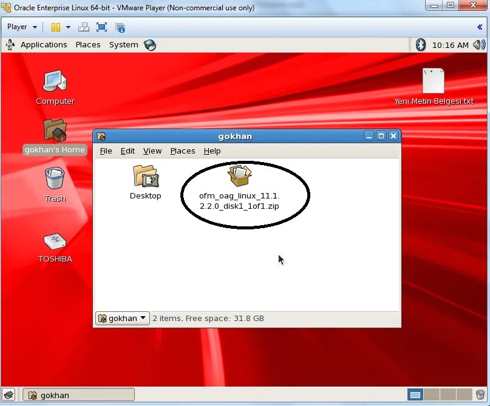The height and width of the screenshot is (406, 490).
Task: Open the System menu
Action: pyautogui.click(x=123, y=45)
